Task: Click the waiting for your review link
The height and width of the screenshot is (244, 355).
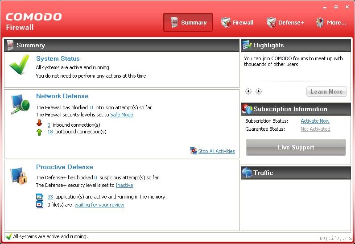Action: pyautogui.click(x=99, y=205)
